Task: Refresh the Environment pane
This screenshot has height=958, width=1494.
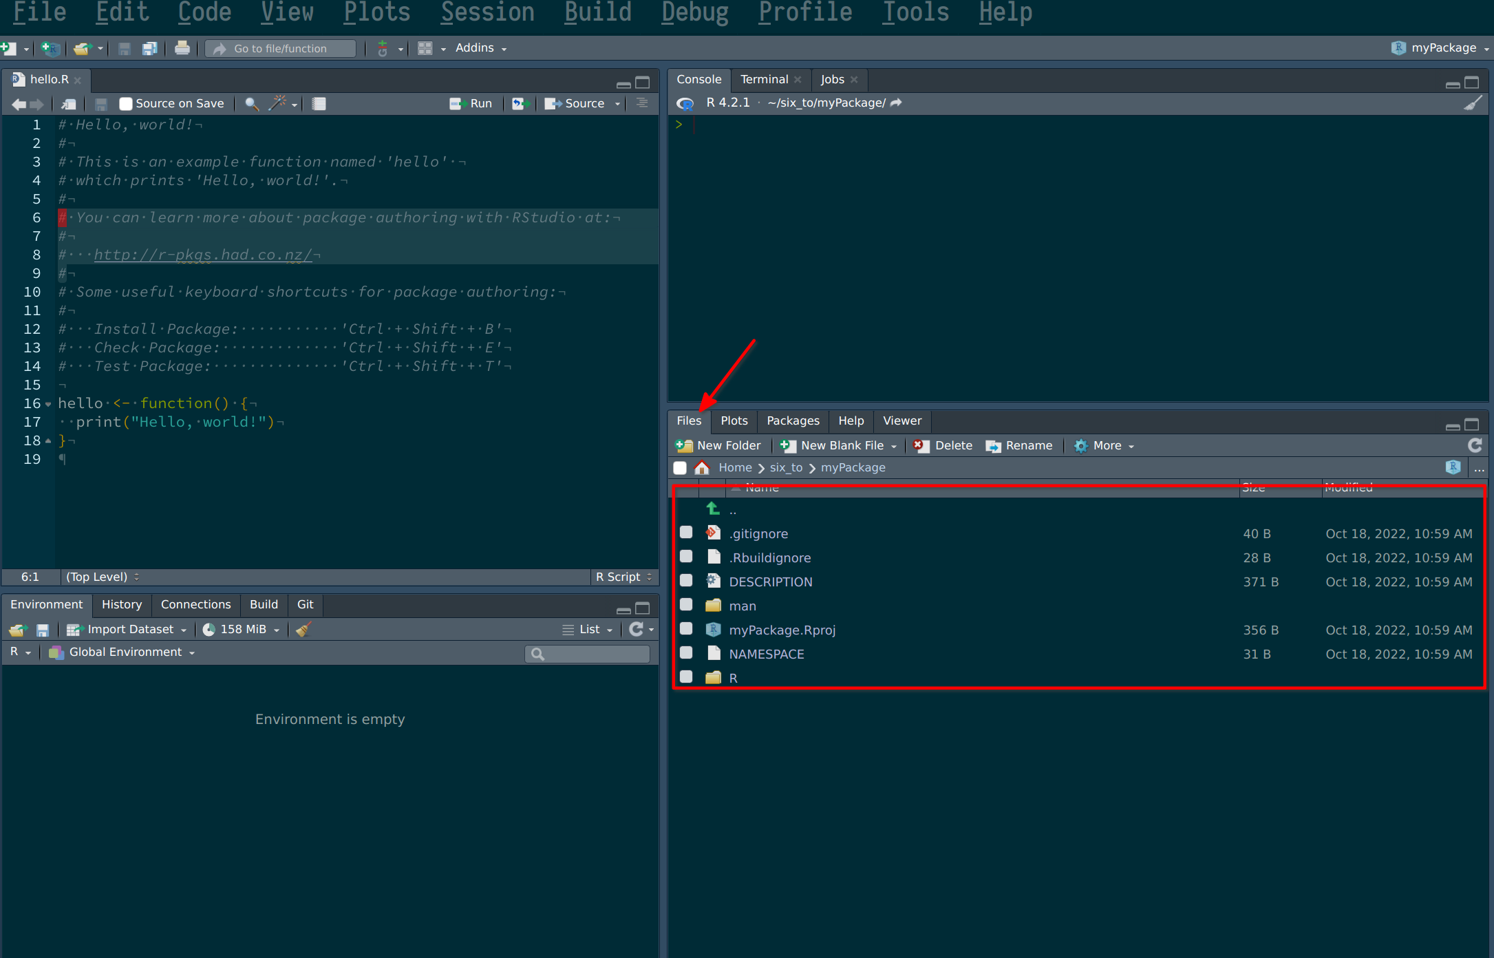Action: click(x=636, y=629)
